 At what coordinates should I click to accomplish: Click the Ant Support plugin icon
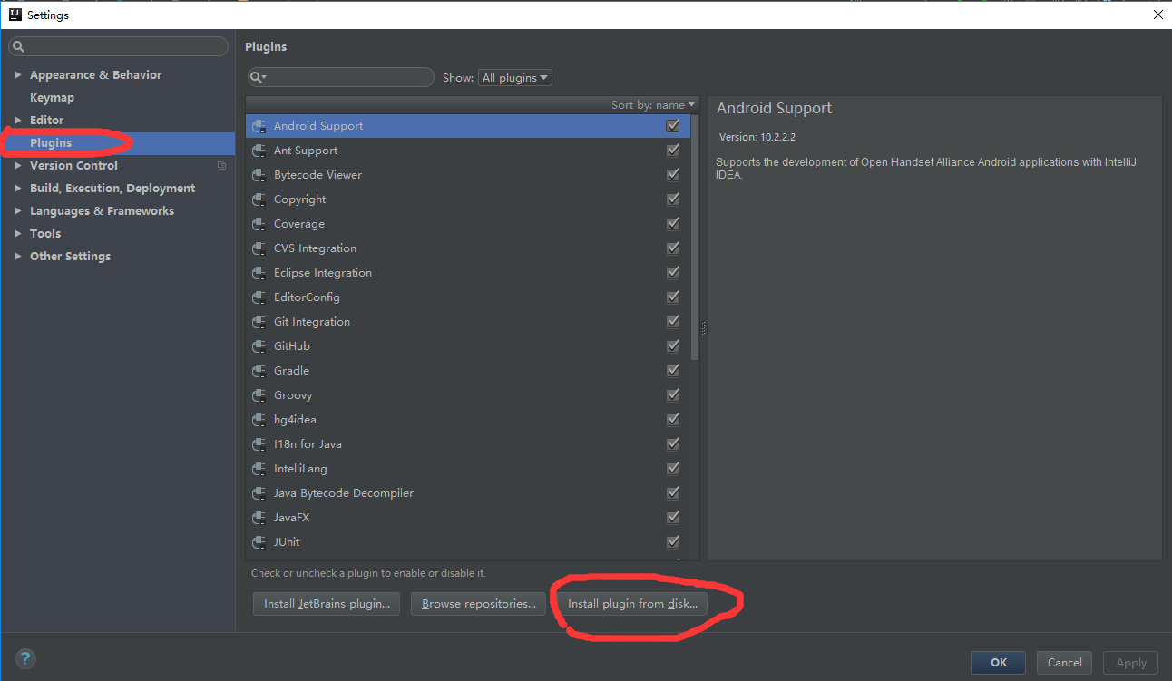click(x=259, y=151)
